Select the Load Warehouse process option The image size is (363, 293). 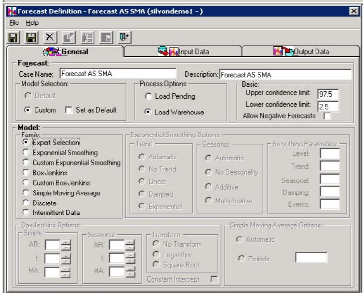(x=148, y=112)
